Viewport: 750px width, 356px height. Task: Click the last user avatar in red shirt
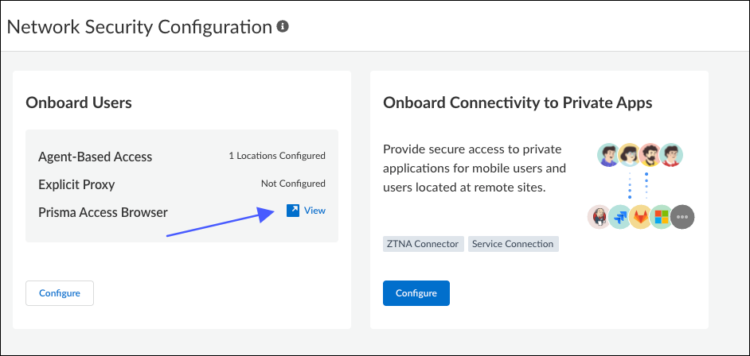click(671, 155)
